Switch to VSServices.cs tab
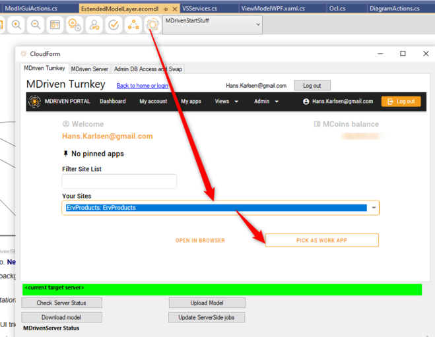 click(x=199, y=9)
